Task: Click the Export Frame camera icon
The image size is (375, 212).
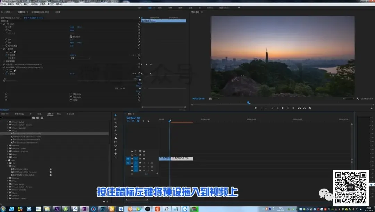Action: pos(310,108)
